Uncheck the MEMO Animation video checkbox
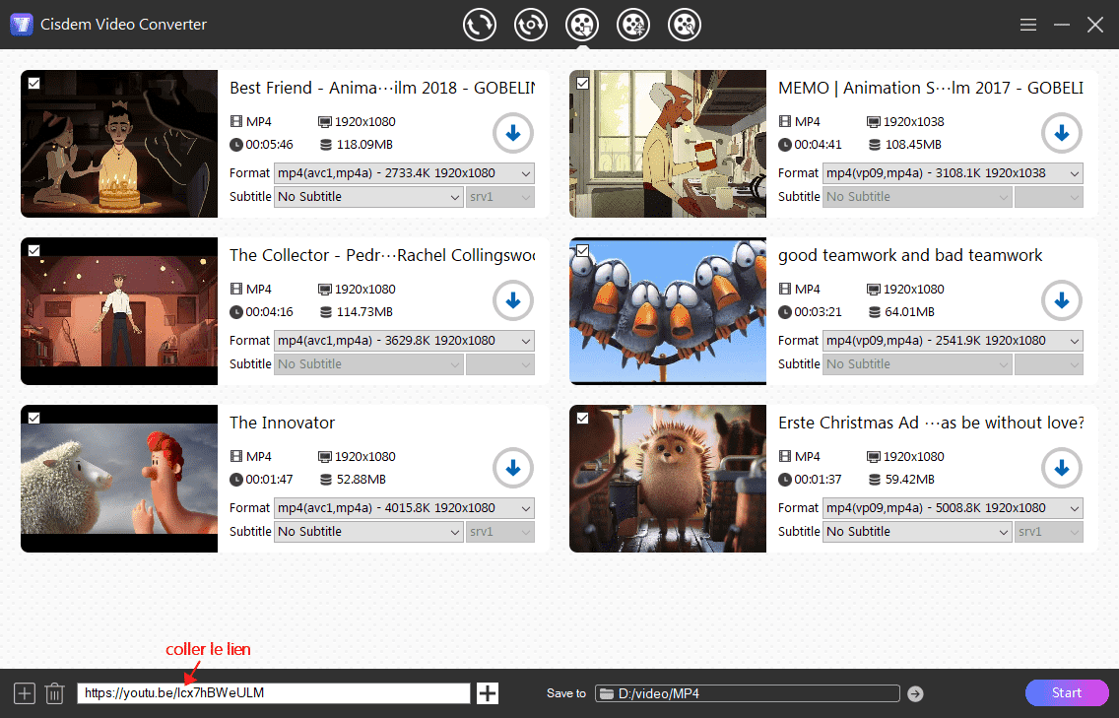The image size is (1119, 718). coord(582,84)
